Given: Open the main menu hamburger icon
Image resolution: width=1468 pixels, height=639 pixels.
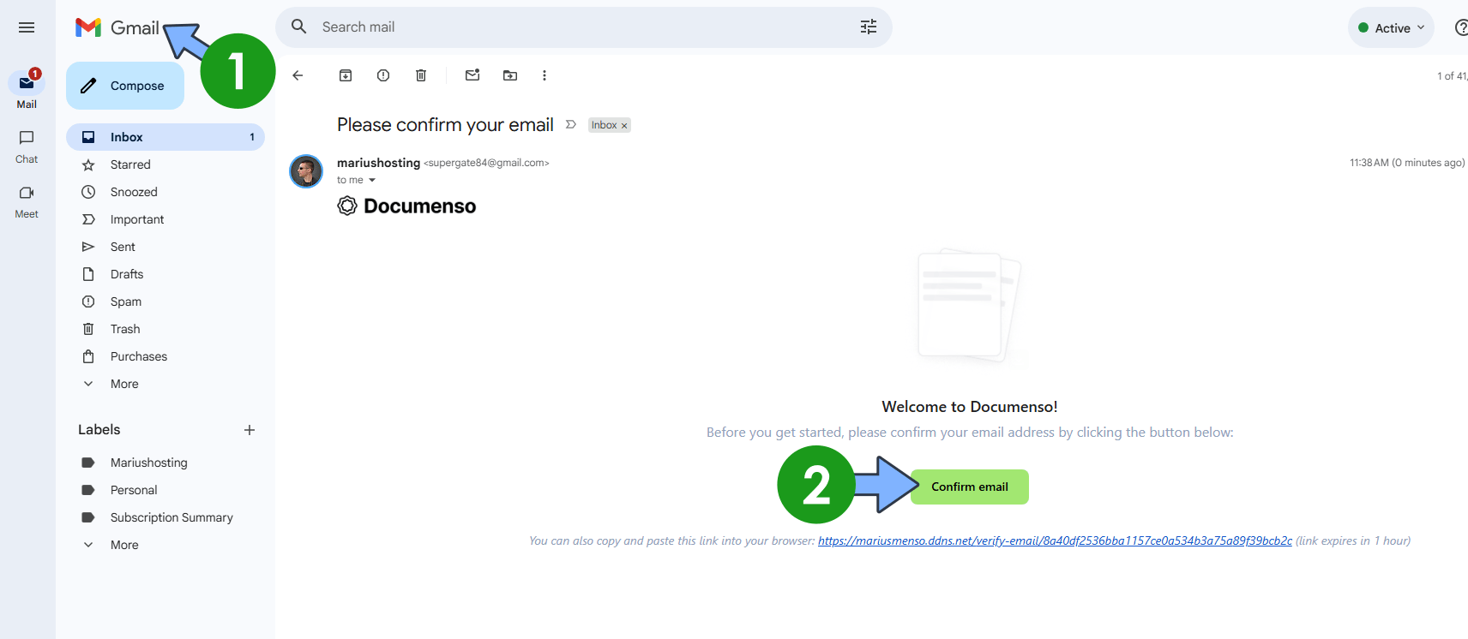Looking at the screenshot, I should 27,27.
